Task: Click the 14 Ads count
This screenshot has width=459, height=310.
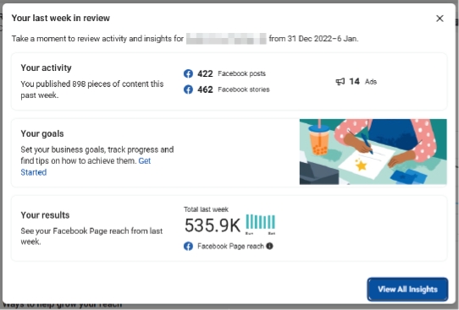Action: click(x=354, y=81)
